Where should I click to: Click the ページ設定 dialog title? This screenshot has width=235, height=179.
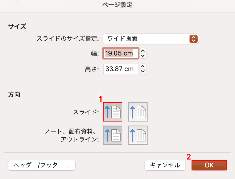(117, 5)
